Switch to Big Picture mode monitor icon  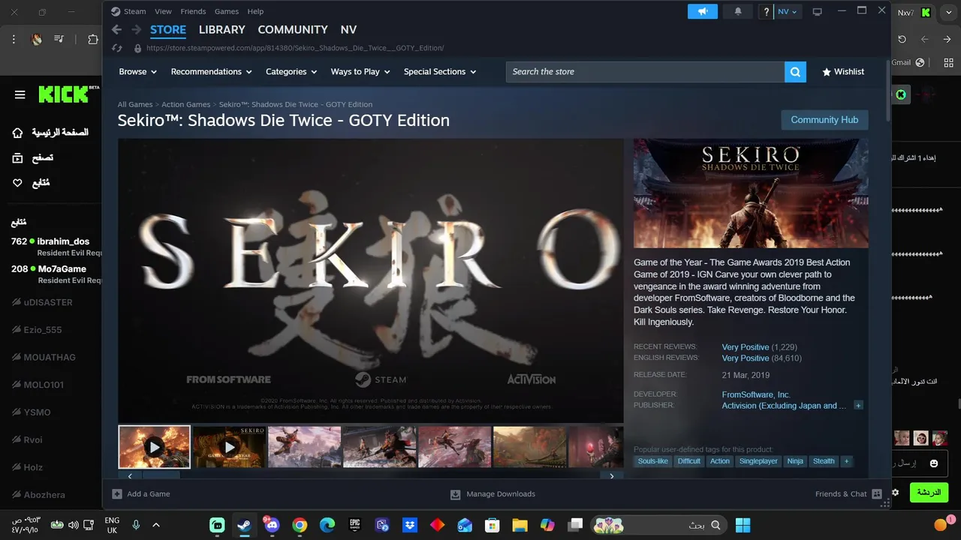pyautogui.click(x=818, y=12)
